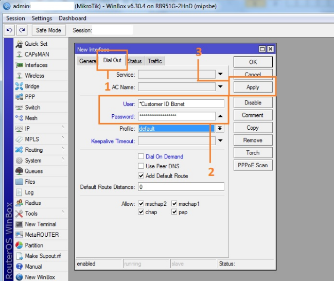Click the Undo toolbar arrow

point(9,30)
